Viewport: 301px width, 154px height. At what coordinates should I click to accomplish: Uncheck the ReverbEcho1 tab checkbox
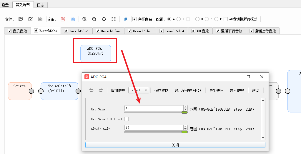(x=66, y=31)
